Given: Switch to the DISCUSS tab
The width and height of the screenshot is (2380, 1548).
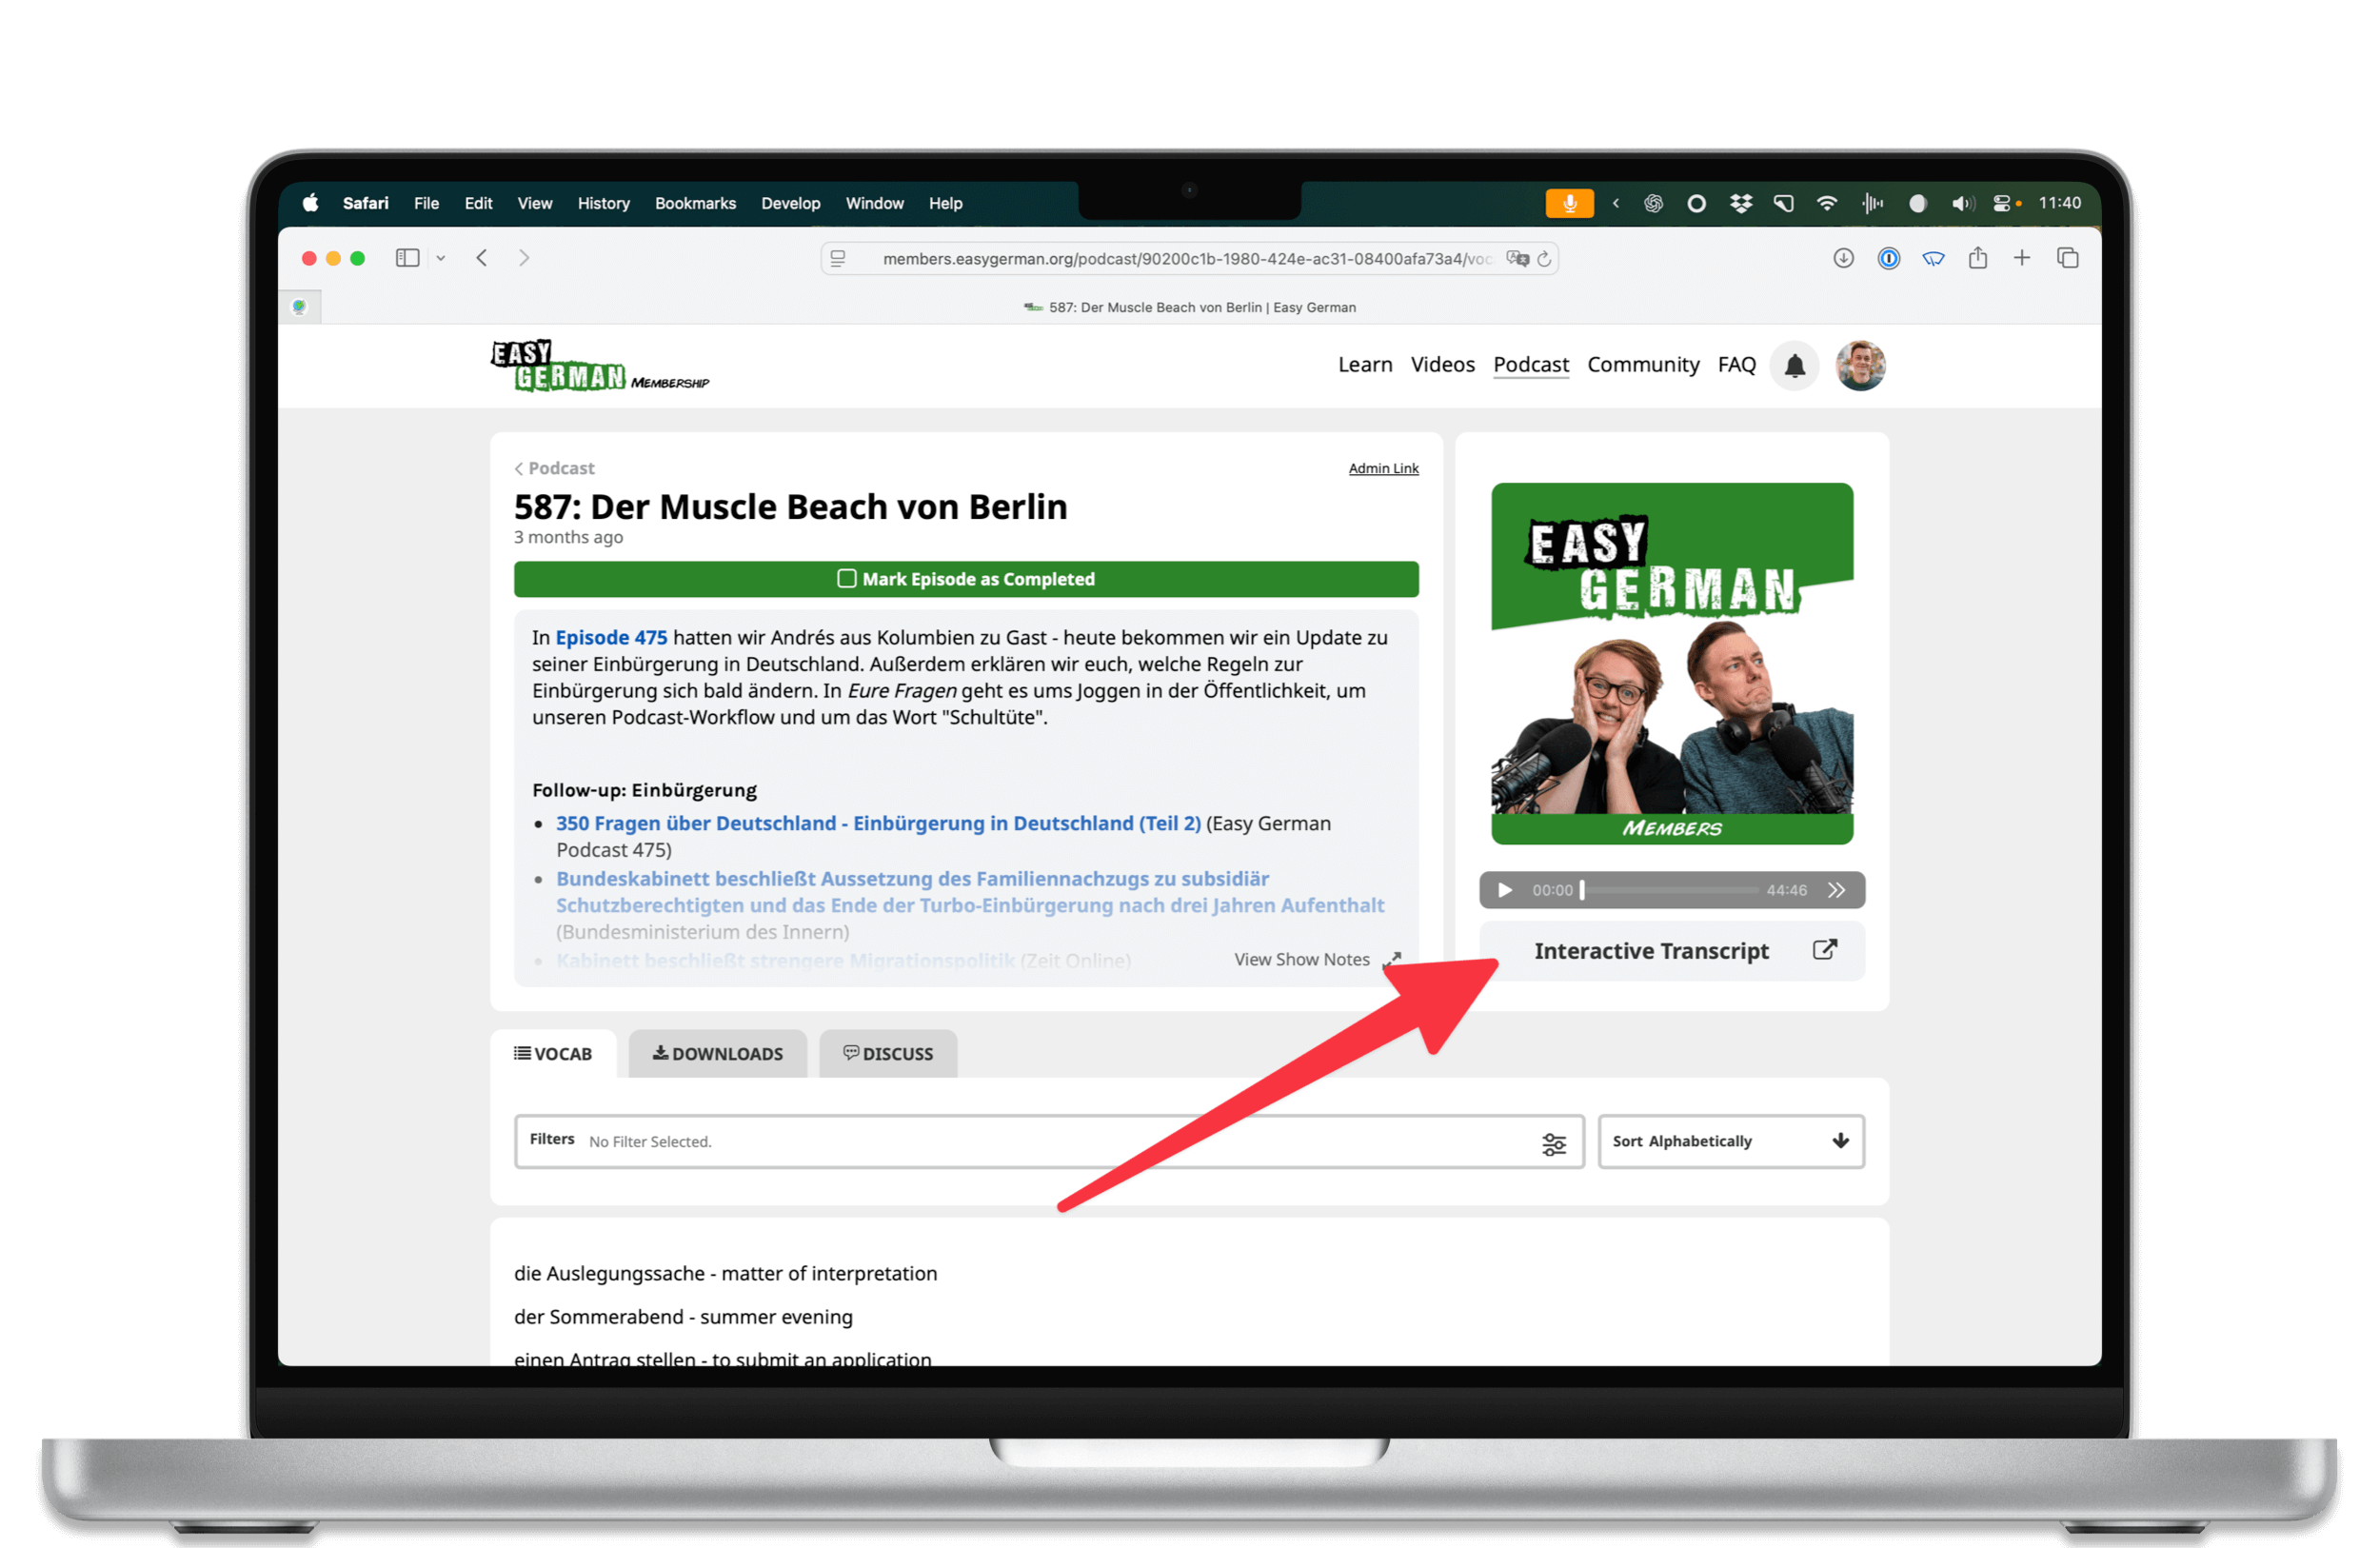Looking at the screenshot, I should coord(888,1054).
